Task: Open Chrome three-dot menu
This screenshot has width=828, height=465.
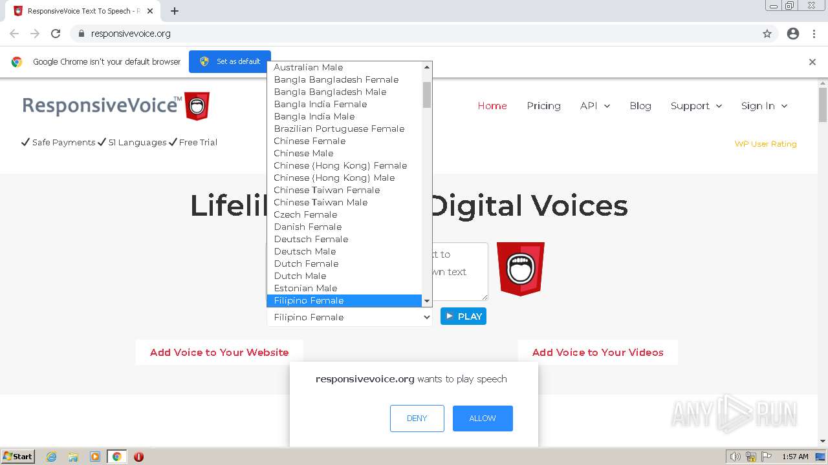Action: (x=814, y=34)
